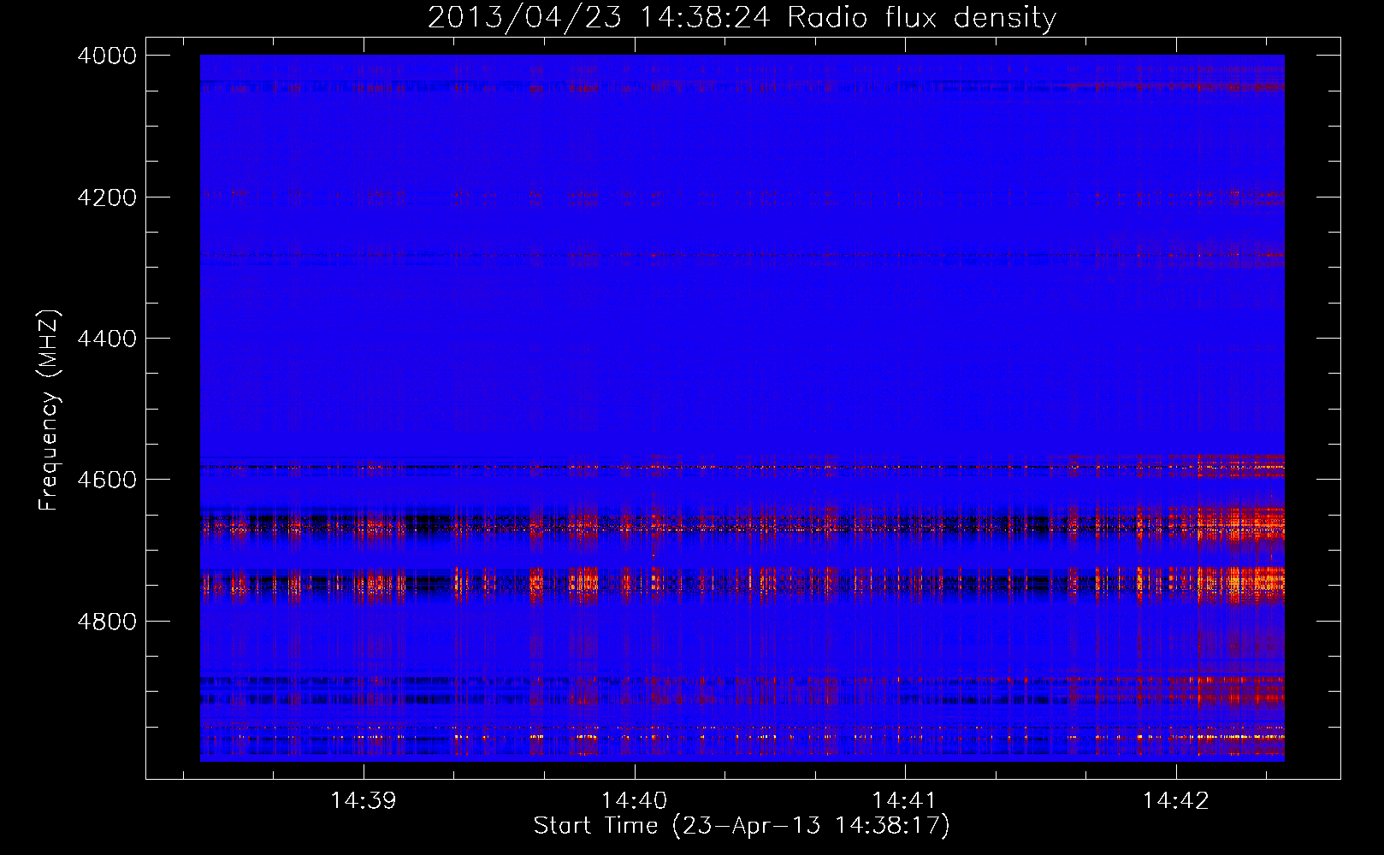The width and height of the screenshot is (1384, 855).
Task: Select the 4200 frequency tick label
Action: (x=107, y=198)
